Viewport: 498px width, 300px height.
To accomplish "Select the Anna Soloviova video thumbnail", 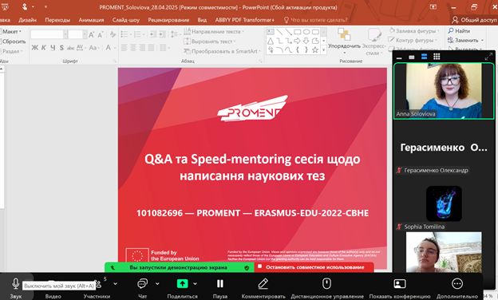I will [444, 91].
